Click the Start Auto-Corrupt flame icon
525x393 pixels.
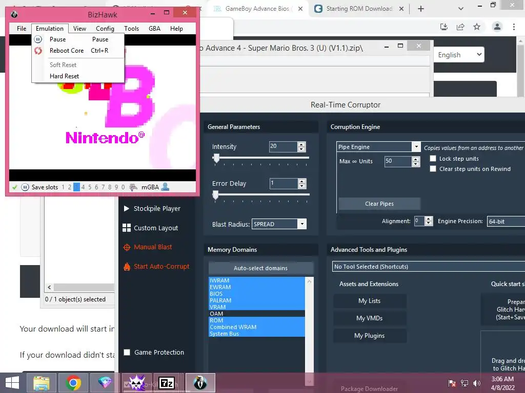tap(127, 267)
